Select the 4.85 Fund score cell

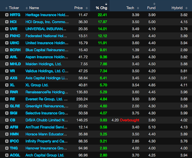[x=152, y=85]
